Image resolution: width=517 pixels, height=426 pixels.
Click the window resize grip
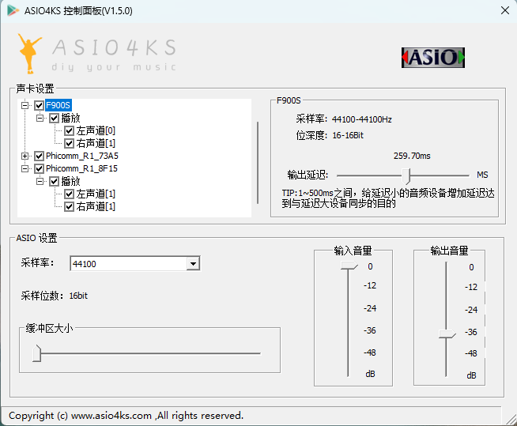[511, 420]
